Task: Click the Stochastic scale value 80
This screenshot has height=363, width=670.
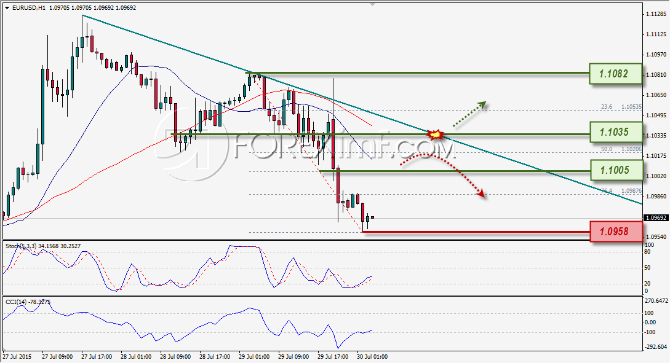Action: coord(647,252)
